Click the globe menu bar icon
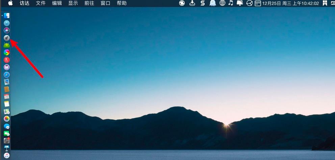This screenshot has width=335, height=160. tap(223, 3)
